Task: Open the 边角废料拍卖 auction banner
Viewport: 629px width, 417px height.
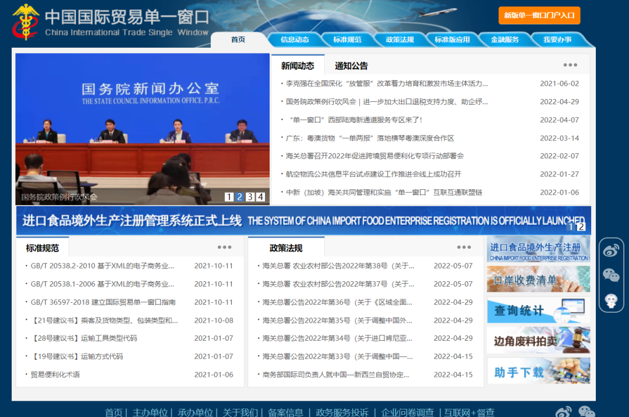Action: [x=537, y=340]
